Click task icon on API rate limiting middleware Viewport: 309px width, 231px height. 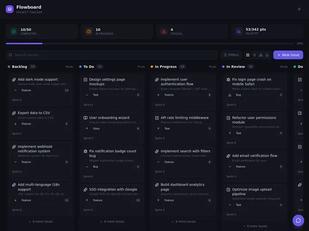pos(157,118)
